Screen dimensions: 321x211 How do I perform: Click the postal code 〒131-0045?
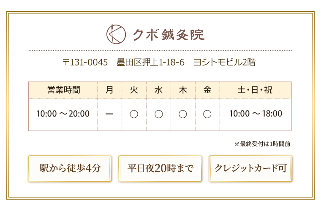coord(85,63)
